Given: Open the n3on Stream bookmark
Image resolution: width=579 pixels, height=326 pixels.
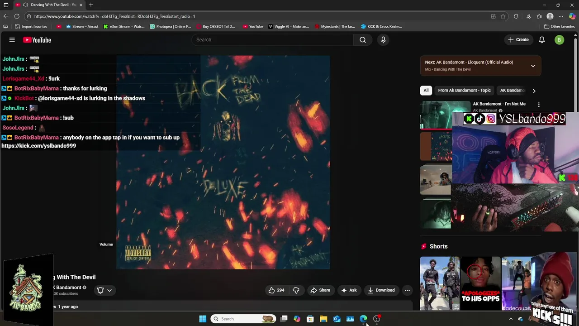Looking at the screenshot, I should click(x=123, y=26).
